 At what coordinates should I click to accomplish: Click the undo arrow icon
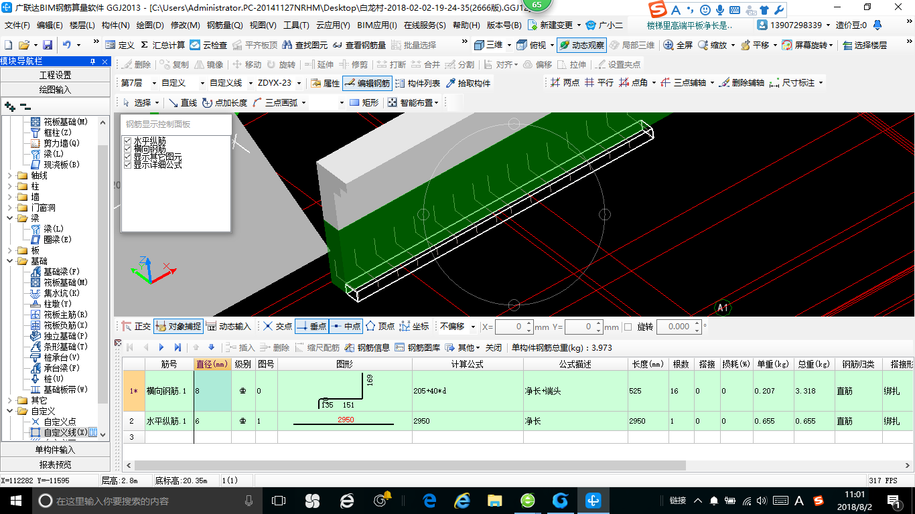point(67,45)
